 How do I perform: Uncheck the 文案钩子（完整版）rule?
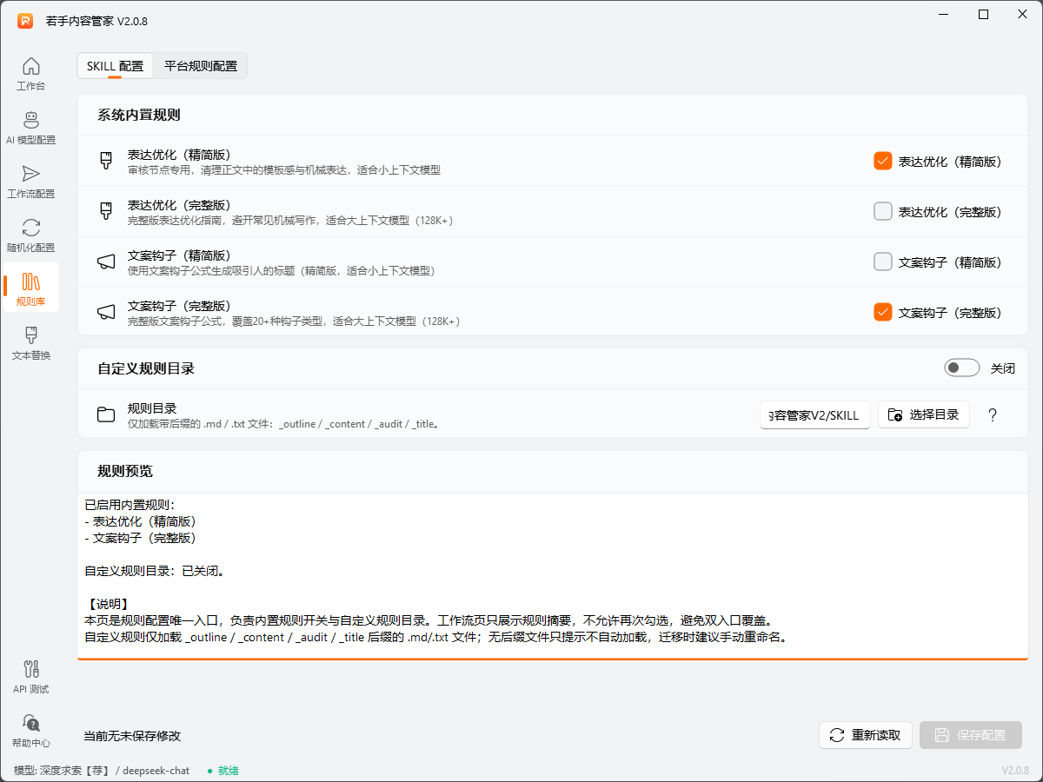click(882, 312)
